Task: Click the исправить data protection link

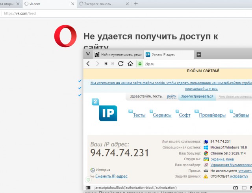Action: (x=239, y=176)
